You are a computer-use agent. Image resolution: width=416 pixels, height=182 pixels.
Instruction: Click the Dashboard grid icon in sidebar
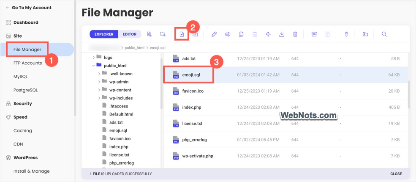coord(8,22)
